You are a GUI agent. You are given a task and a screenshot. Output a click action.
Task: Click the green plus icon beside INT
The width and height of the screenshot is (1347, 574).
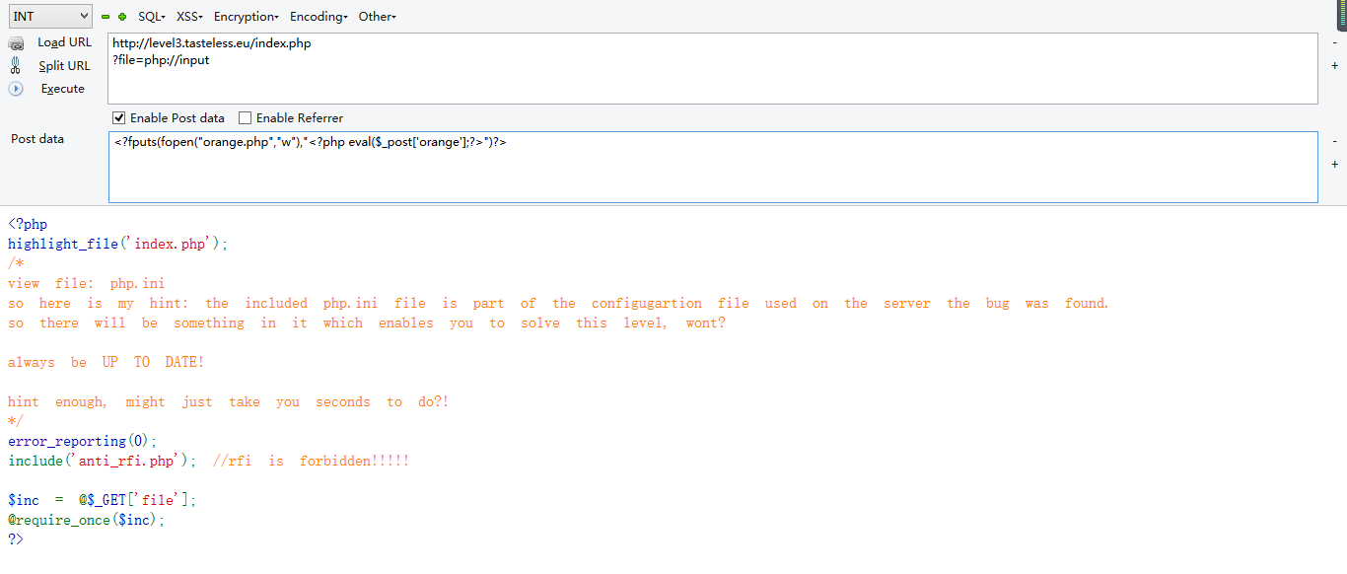point(122,17)
